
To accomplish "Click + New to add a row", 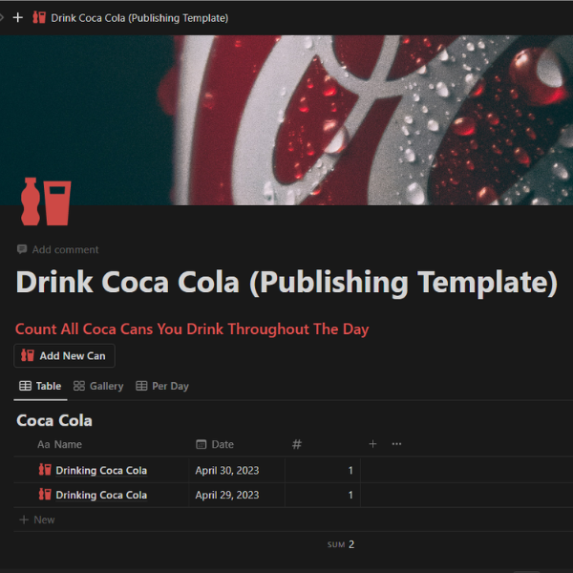I will click(37, 520).
